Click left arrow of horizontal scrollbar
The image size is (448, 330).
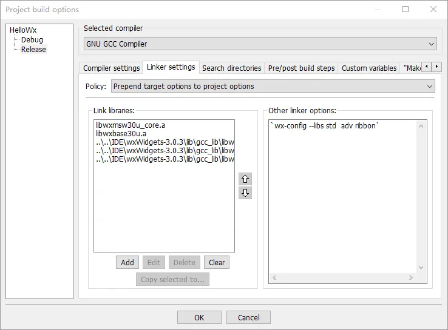[x=274, y=277]
